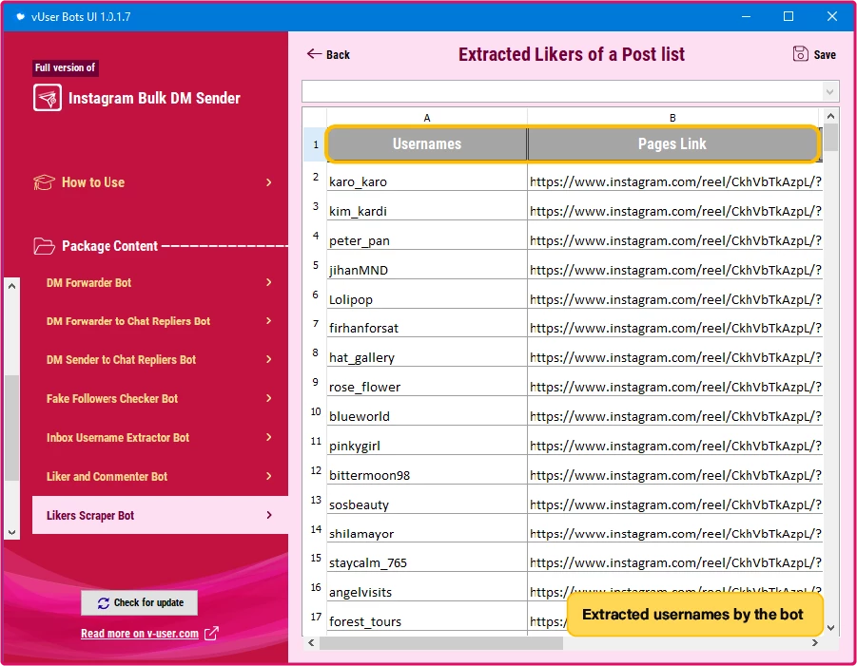
Task: Click Check for update button
Action: tap(140, 602)
